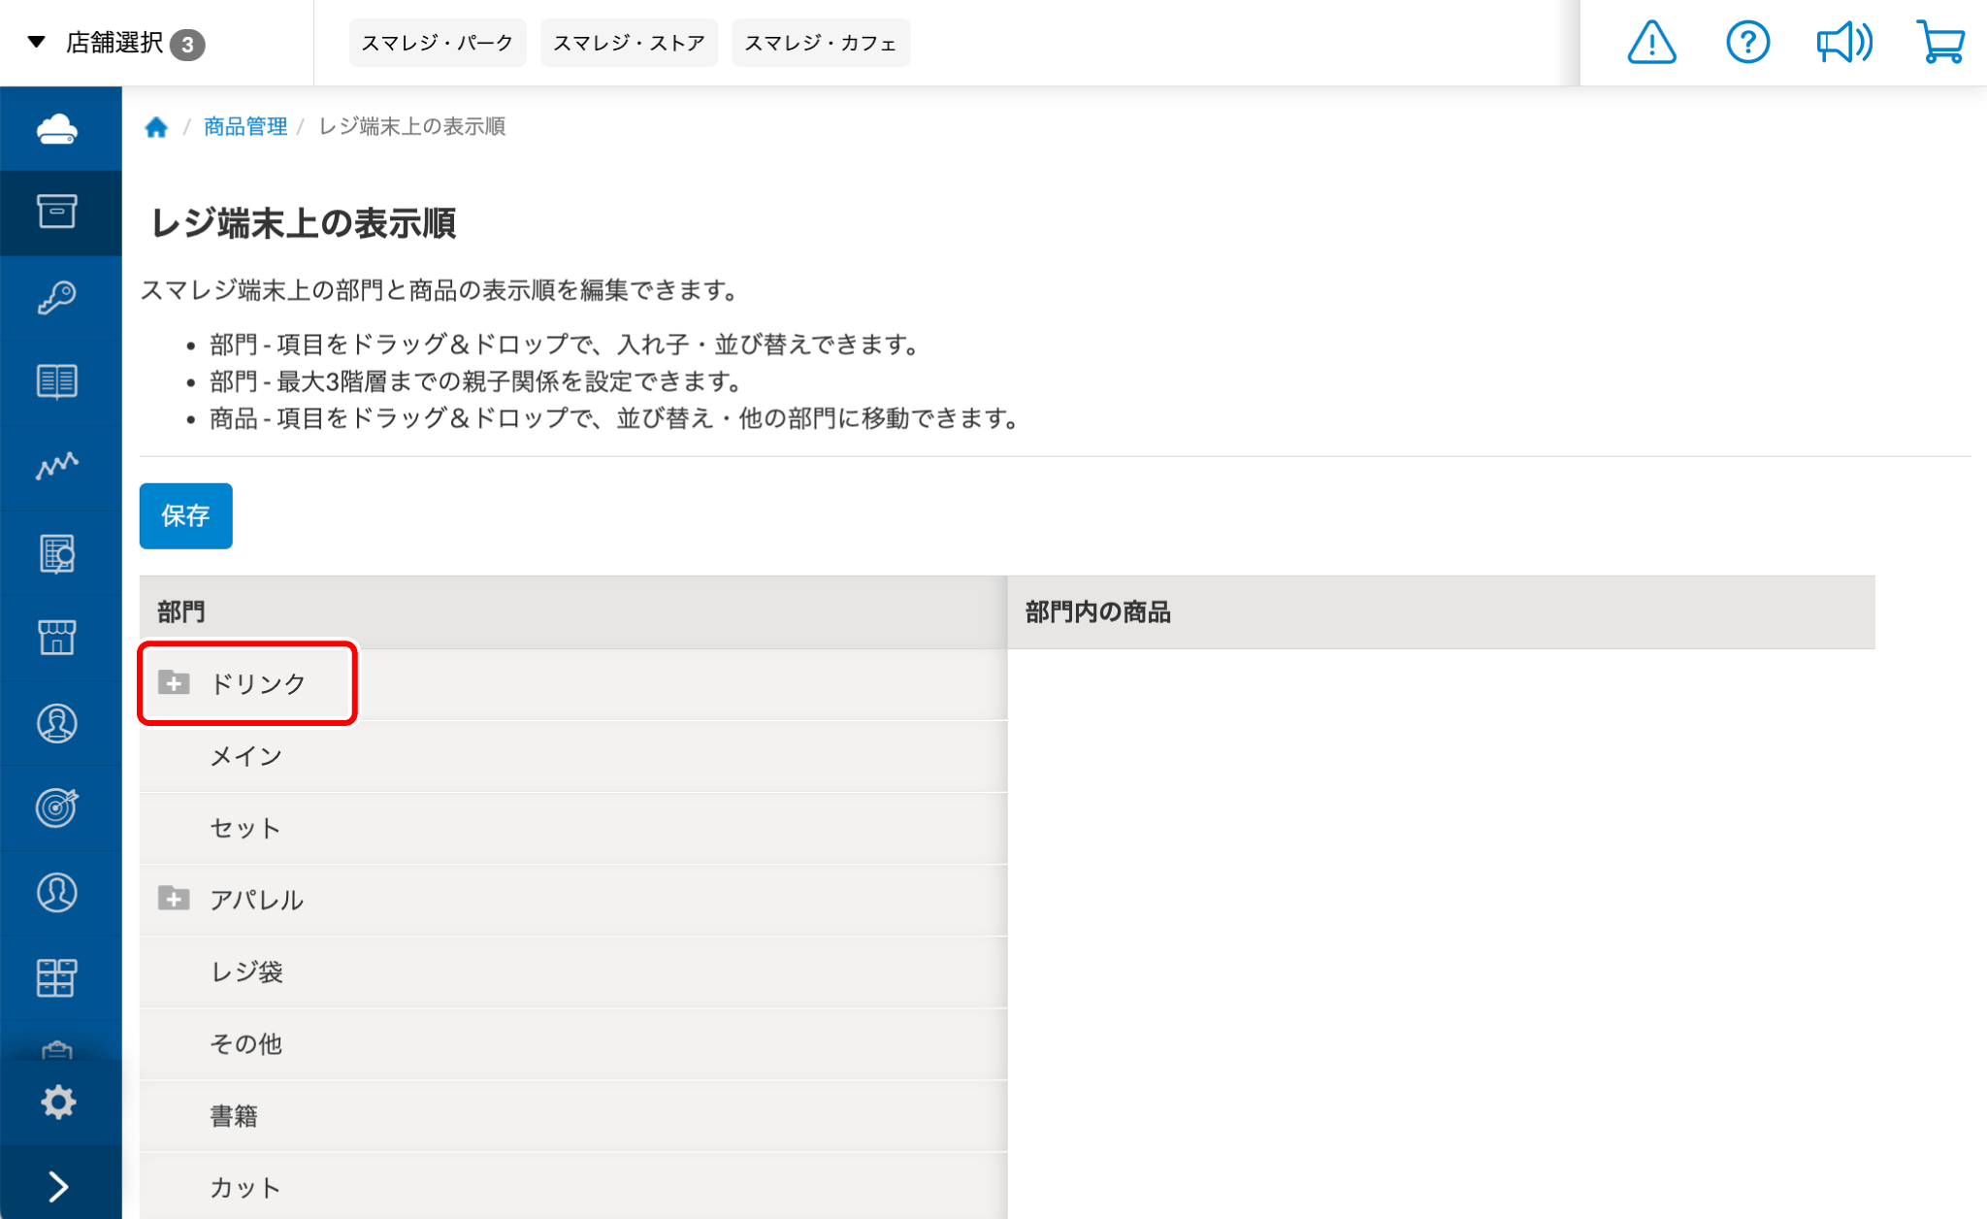Go to the home breadcrumb icon
This screenshot has height=1219, width=1987.
[156, 127]
